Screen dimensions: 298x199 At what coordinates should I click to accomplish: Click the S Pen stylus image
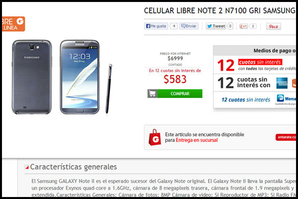[x=109, y=89]
